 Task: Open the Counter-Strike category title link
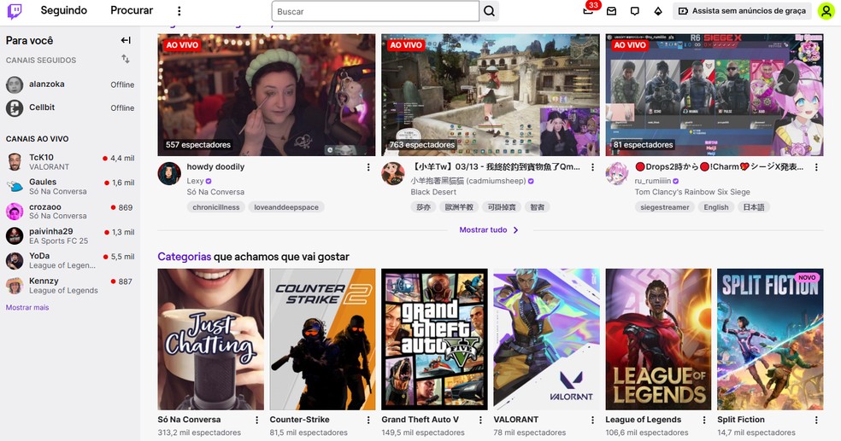pyautogui.click(x=299, y=420)
